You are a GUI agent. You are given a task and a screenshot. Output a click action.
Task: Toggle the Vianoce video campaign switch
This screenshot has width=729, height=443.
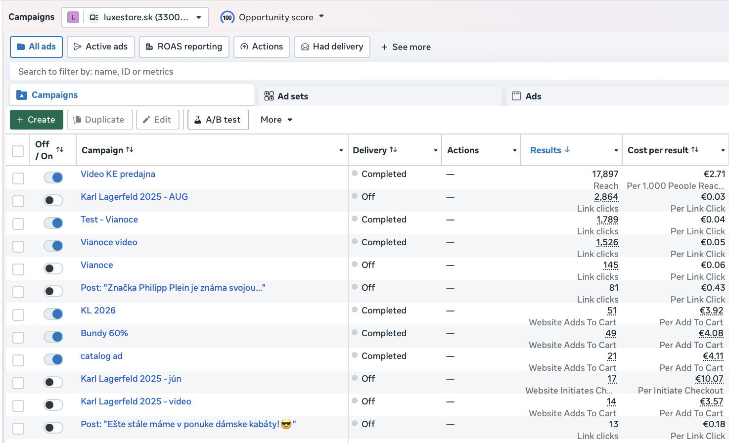(53, 246)
